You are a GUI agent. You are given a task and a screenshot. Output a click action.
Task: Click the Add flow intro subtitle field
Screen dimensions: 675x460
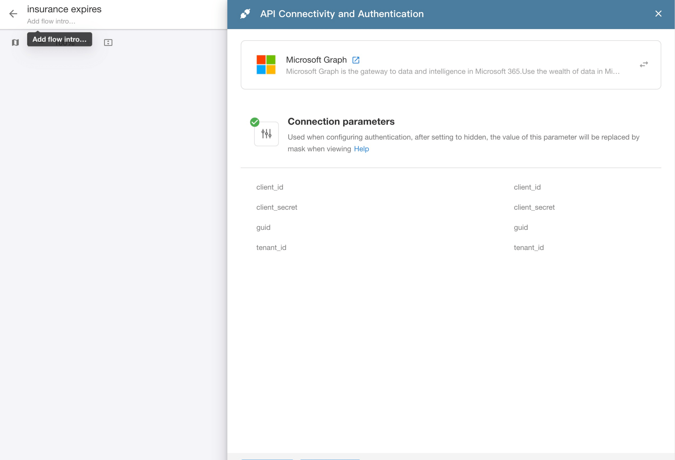coord(51,21)
